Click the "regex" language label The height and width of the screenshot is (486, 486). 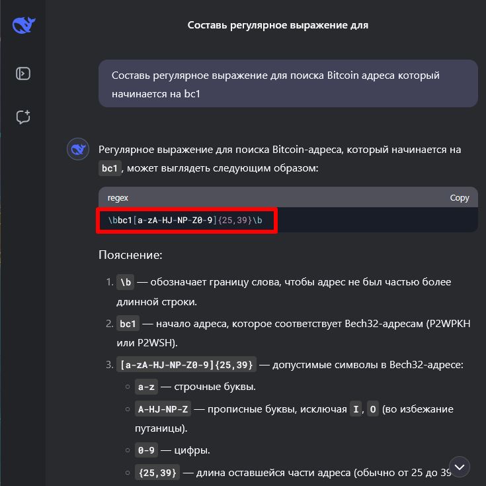pyautogui.click(x=118, y=197)
